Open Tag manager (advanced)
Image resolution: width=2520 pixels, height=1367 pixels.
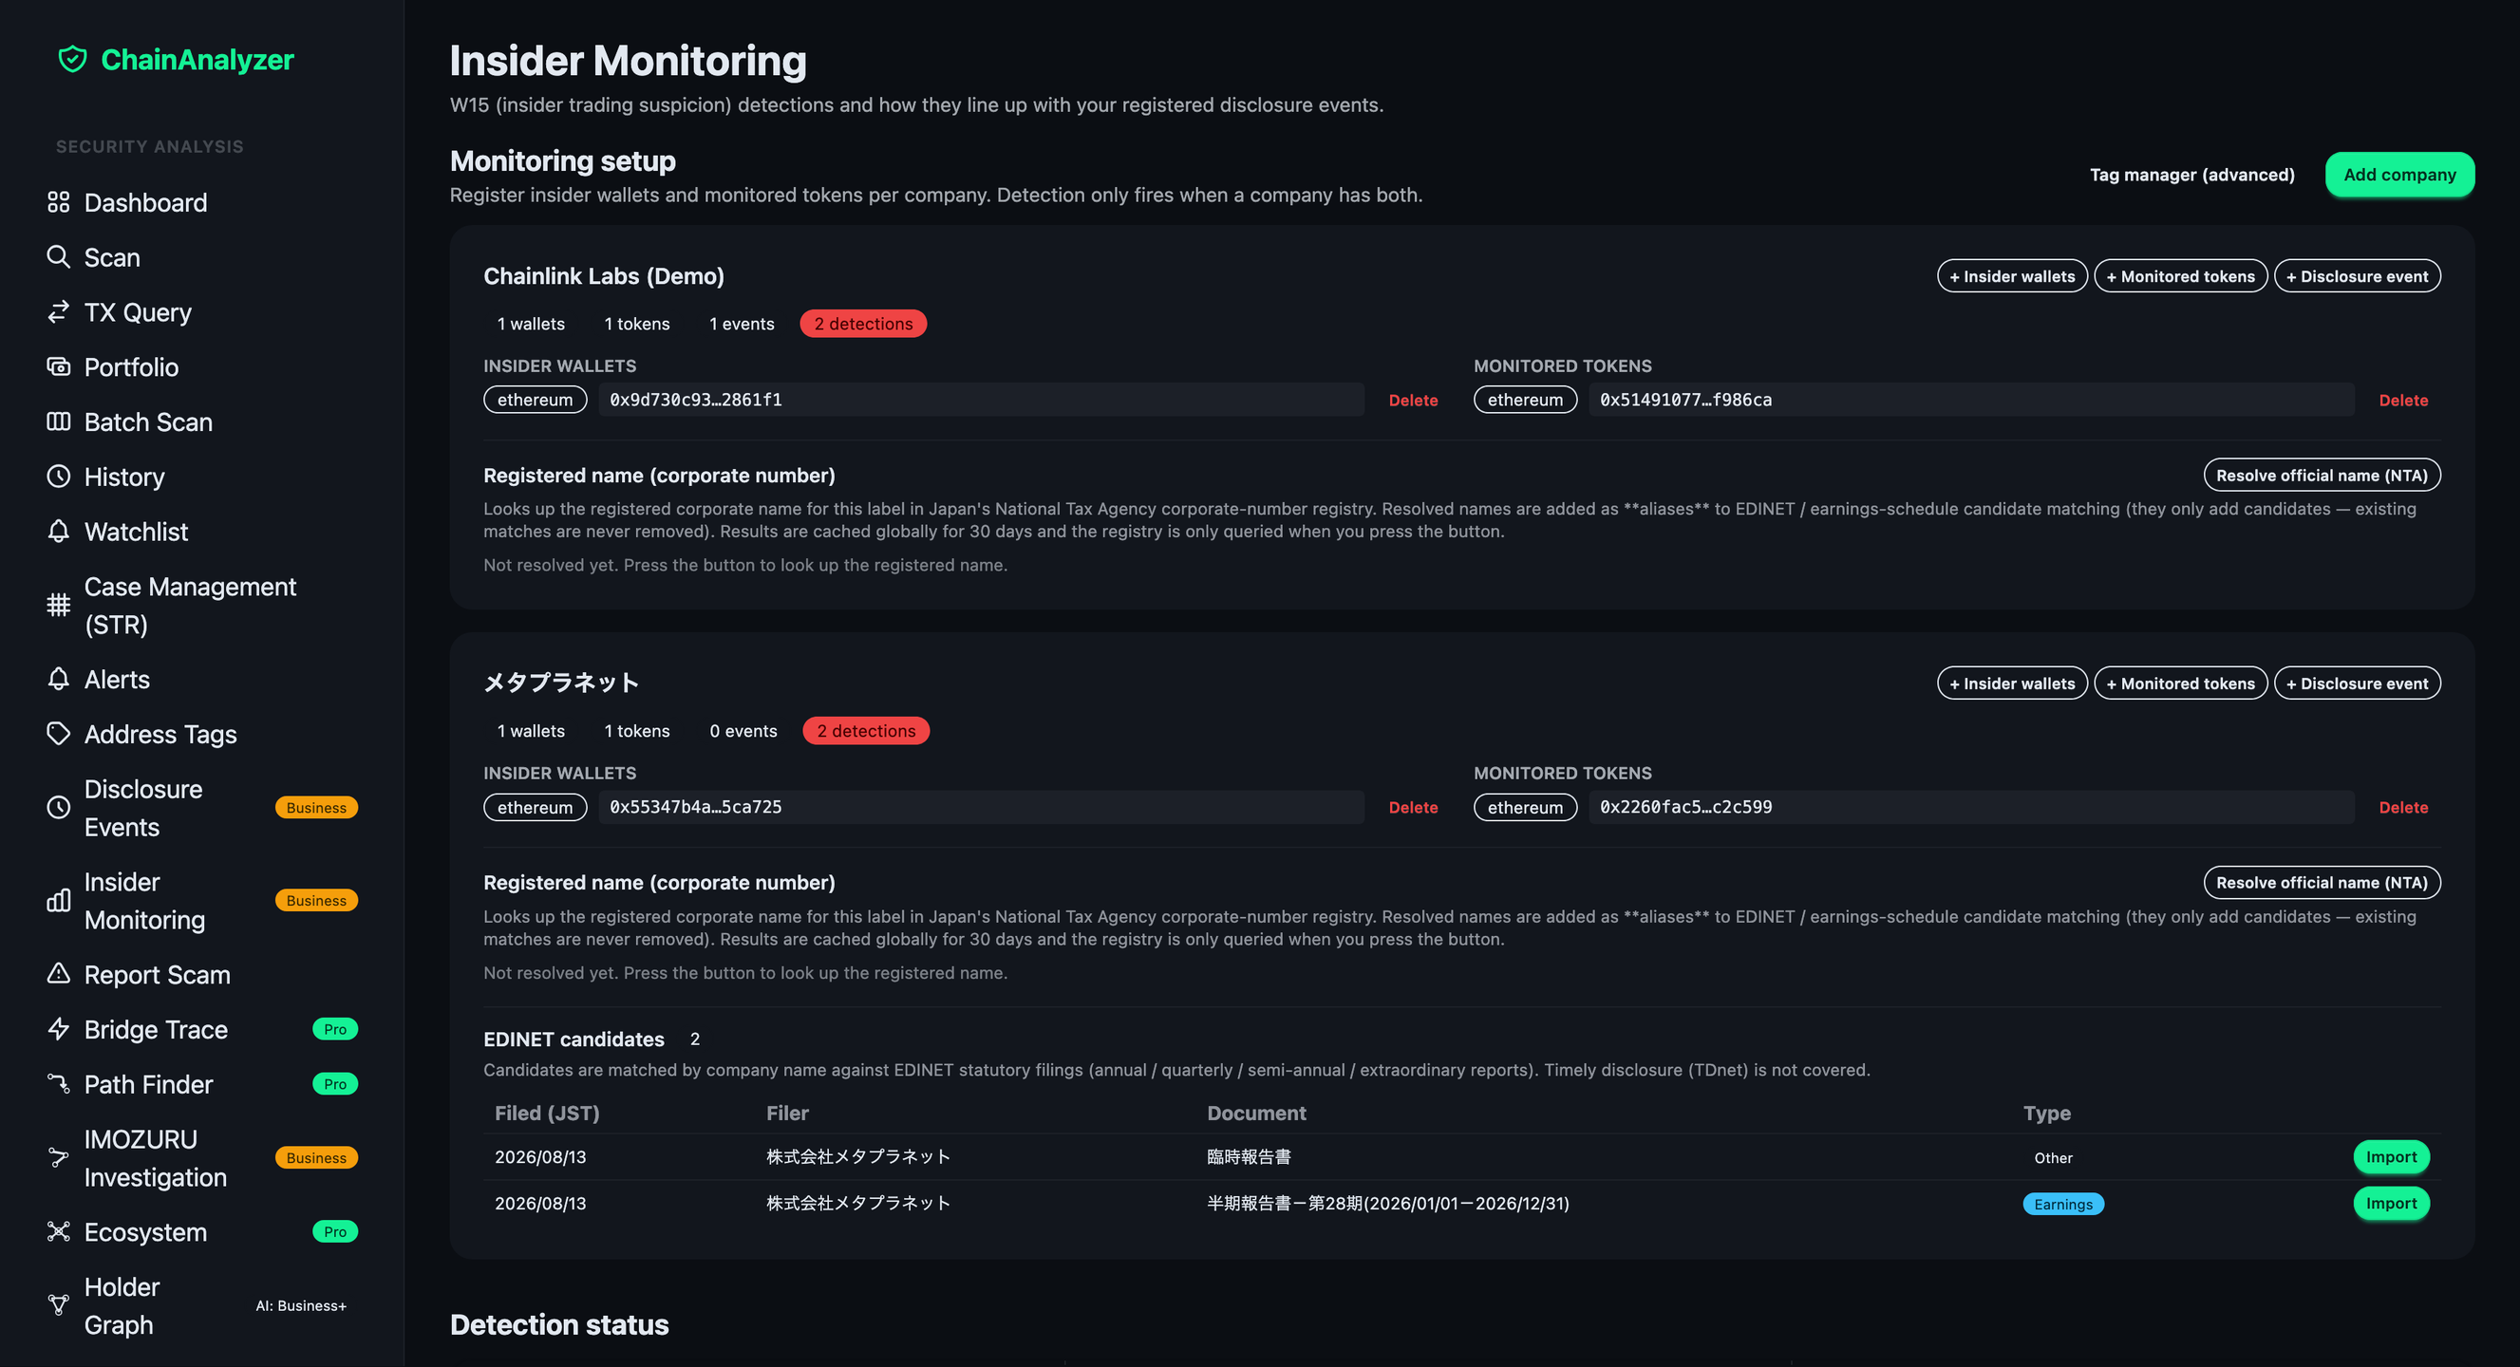point(2191,174)
